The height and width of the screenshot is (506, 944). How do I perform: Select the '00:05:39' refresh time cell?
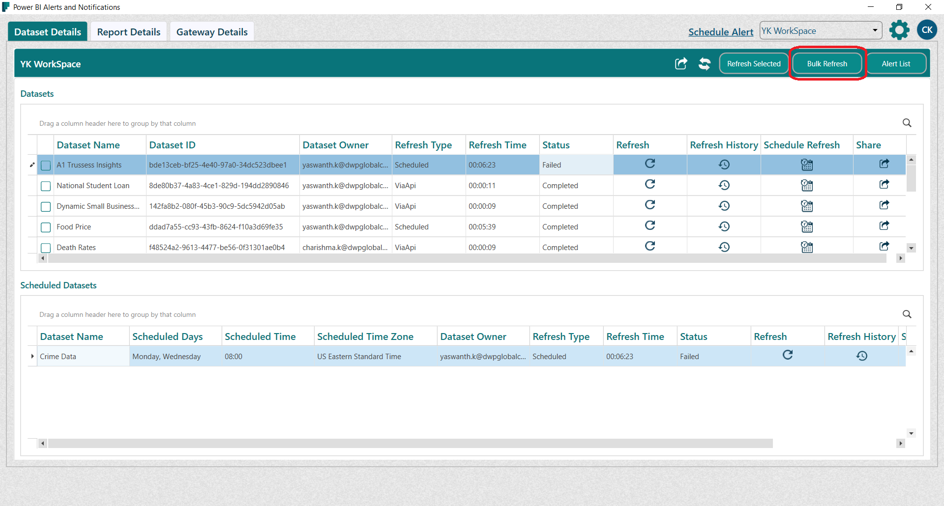coord(502,227)
